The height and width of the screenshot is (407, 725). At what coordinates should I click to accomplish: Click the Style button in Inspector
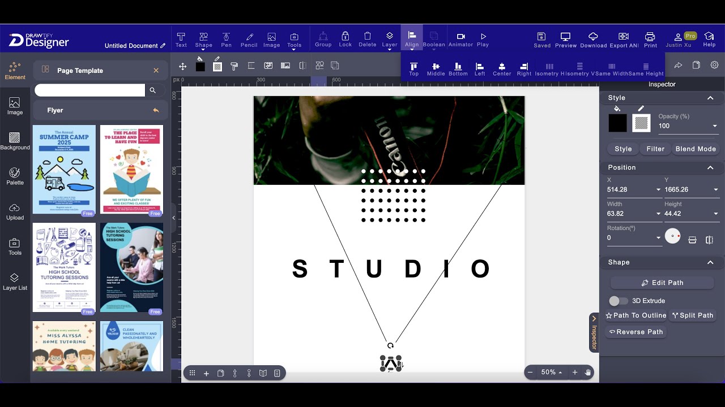623,149
